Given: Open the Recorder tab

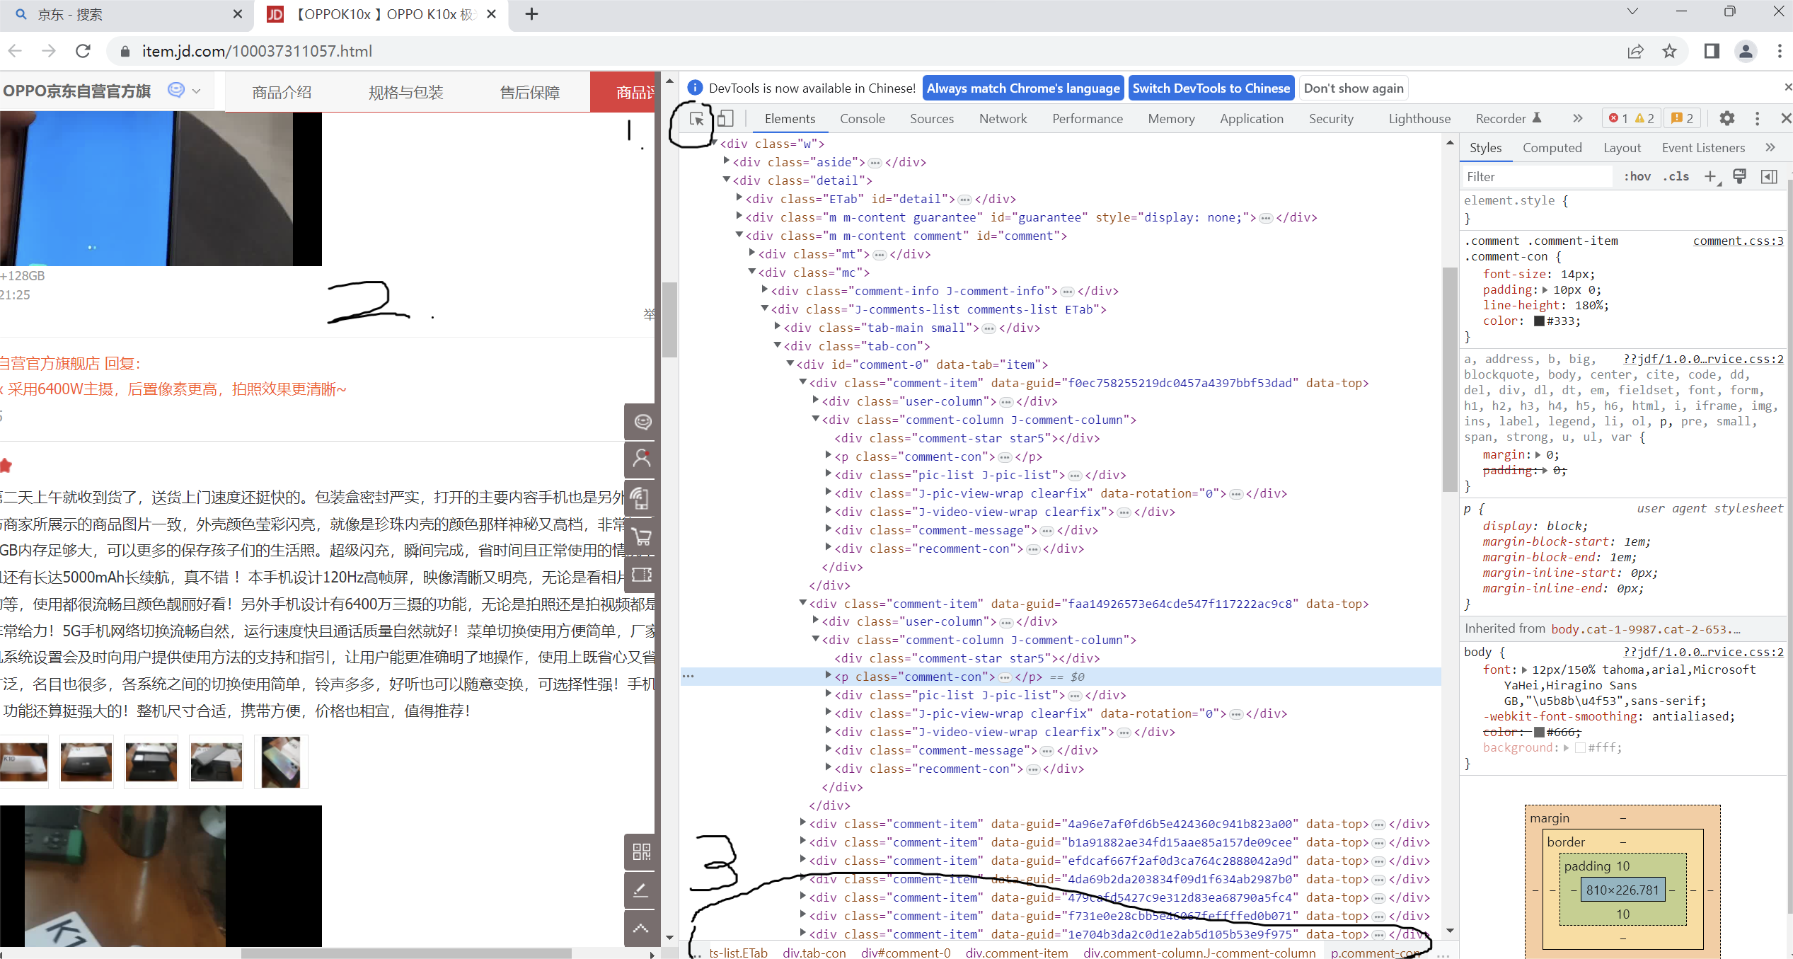Looking at the screenshot, I should coord(1508,118).
